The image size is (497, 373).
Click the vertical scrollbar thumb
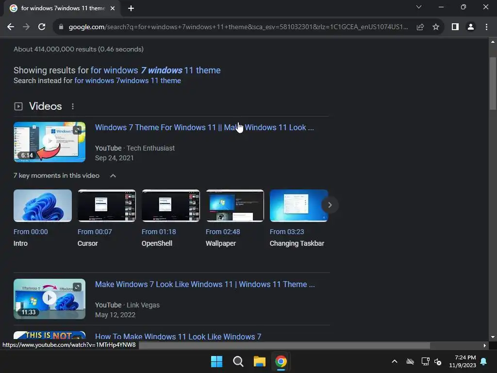pyautogui.click(x=493, y=84)
